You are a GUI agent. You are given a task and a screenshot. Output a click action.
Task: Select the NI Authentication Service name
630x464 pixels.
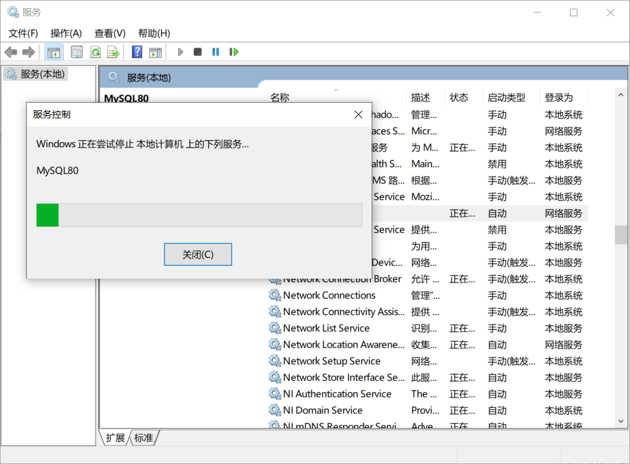click(x=337, y=394)
